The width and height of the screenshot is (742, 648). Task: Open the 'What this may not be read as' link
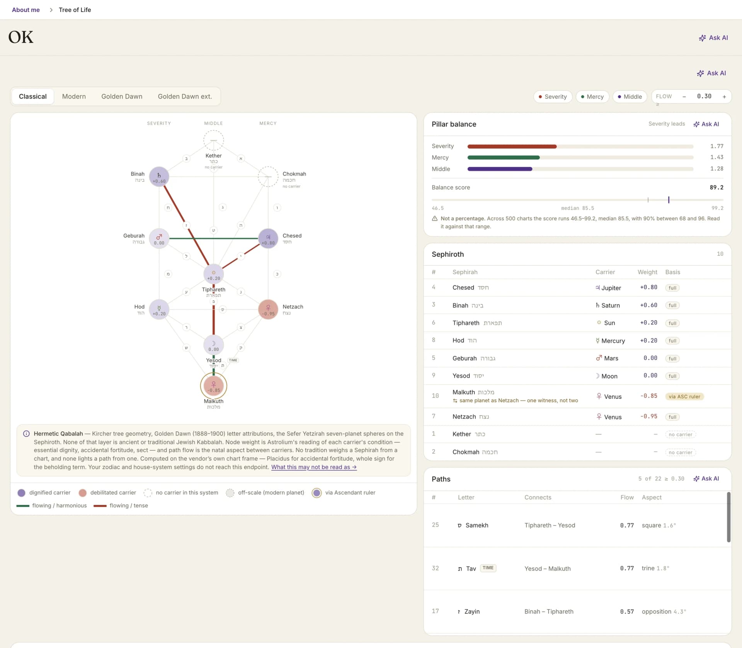pyautogui.click(x=314, y=467)
